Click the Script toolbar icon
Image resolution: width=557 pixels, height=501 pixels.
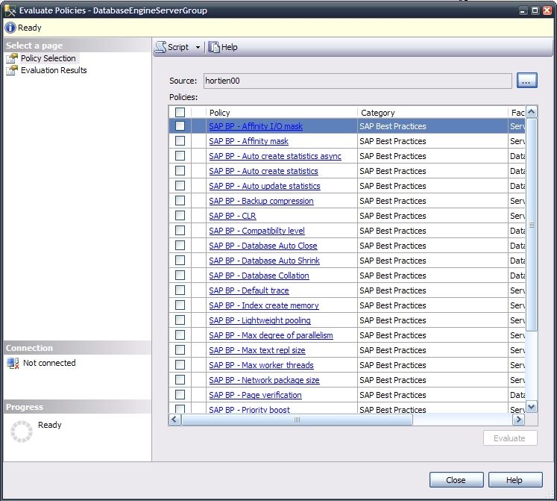tap(160, 47)
